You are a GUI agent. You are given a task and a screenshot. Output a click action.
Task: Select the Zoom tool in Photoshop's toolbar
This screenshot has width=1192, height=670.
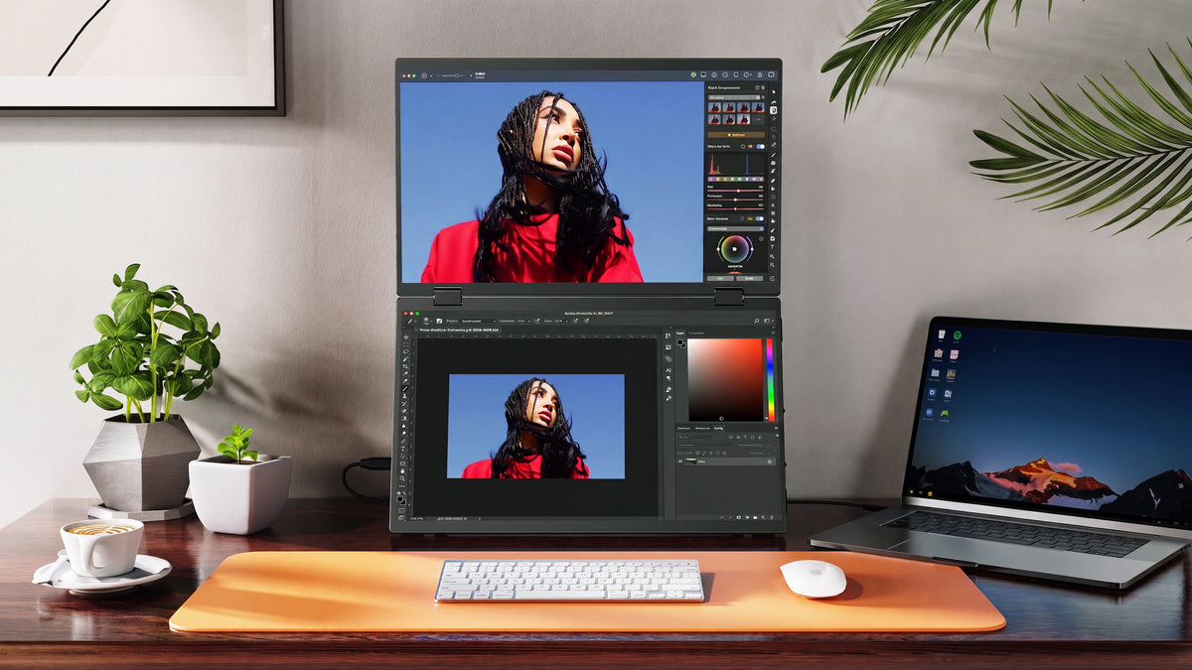402,478
